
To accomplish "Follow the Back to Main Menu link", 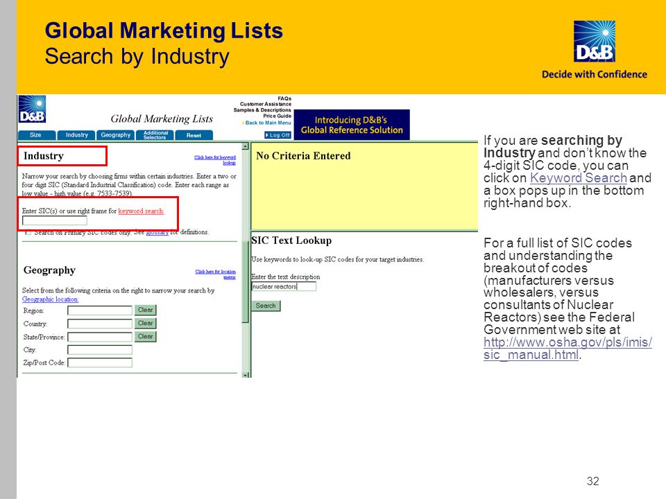I will 268,123.
